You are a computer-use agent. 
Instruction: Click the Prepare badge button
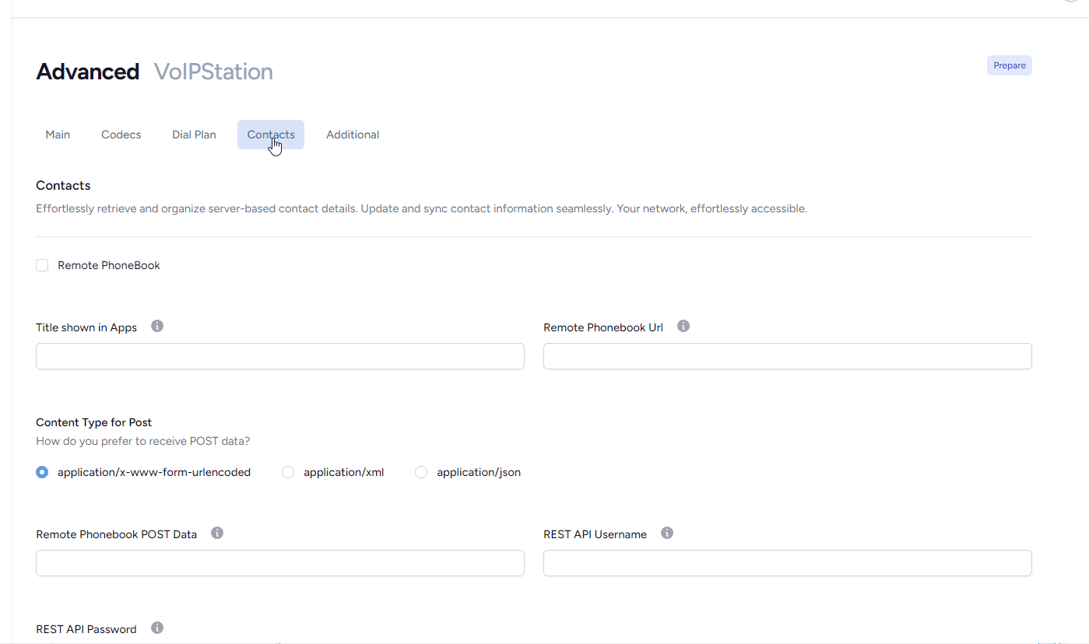[1010, 65]
